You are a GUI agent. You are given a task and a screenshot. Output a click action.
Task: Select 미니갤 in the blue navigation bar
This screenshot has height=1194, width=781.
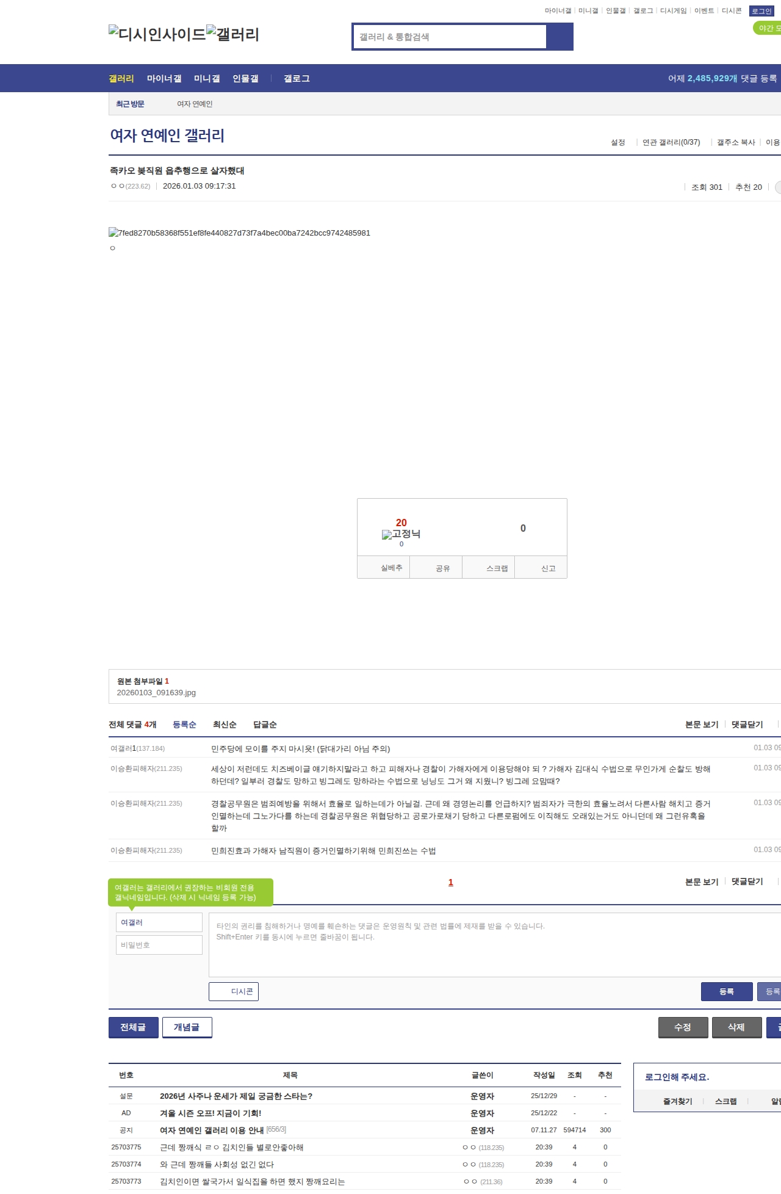pyautogui.click(x=207, y=78)
